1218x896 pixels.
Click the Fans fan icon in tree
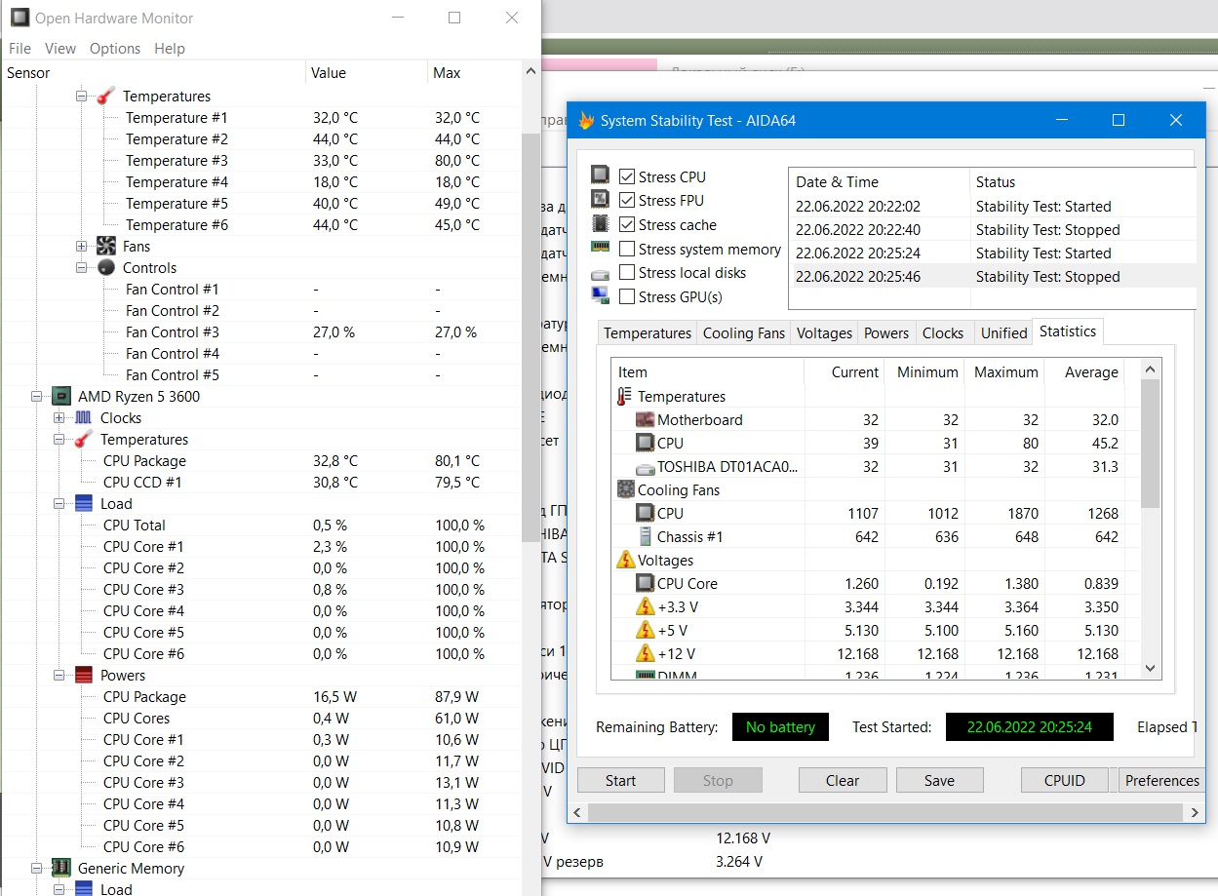(105, 247)
